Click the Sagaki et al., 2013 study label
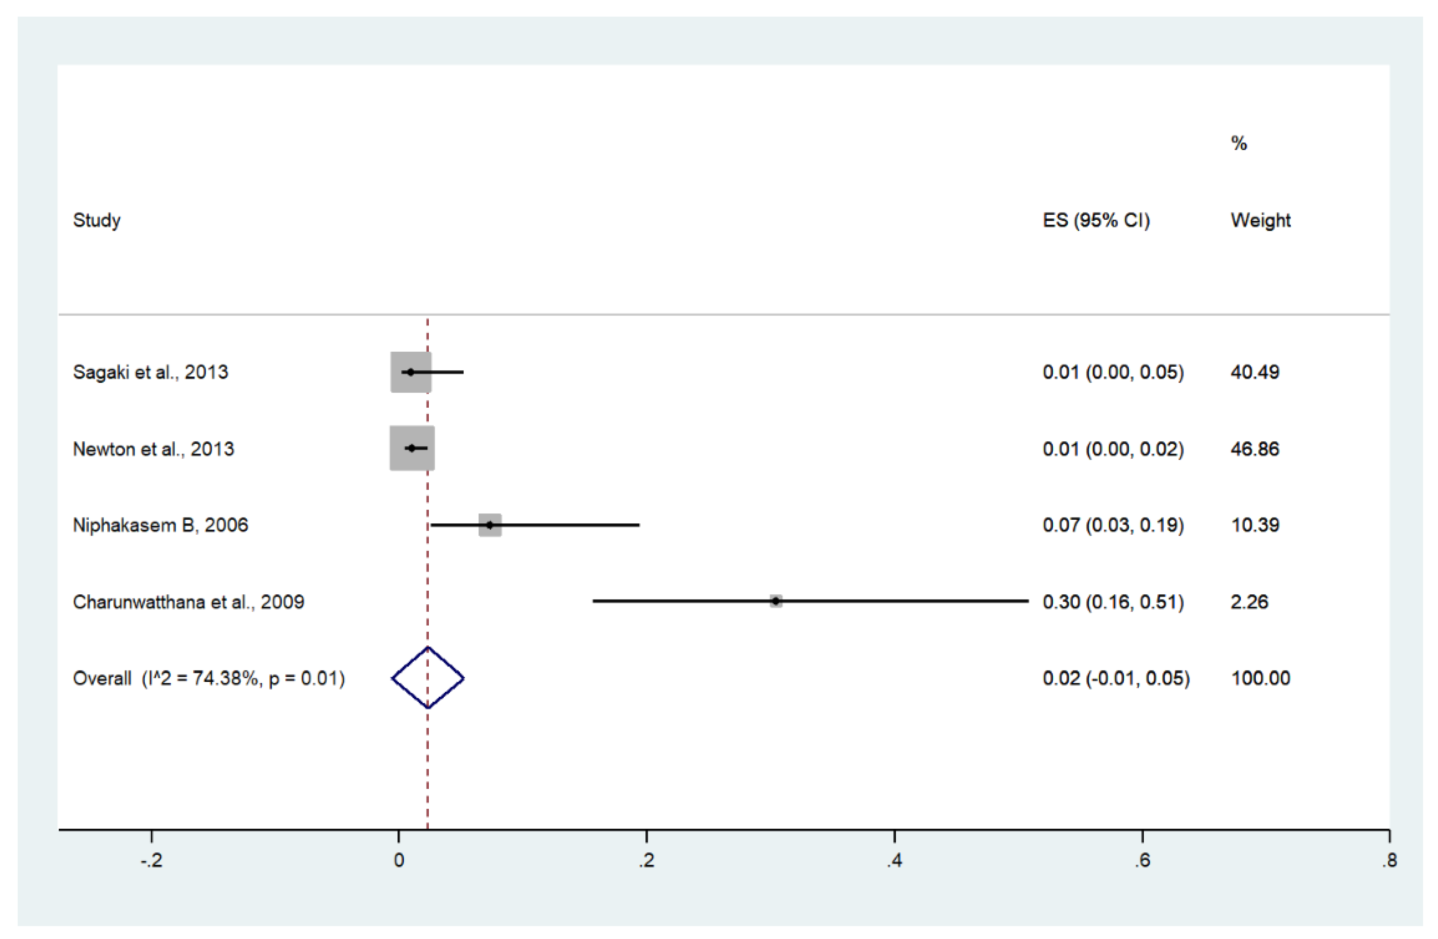 tap(150, 372)
